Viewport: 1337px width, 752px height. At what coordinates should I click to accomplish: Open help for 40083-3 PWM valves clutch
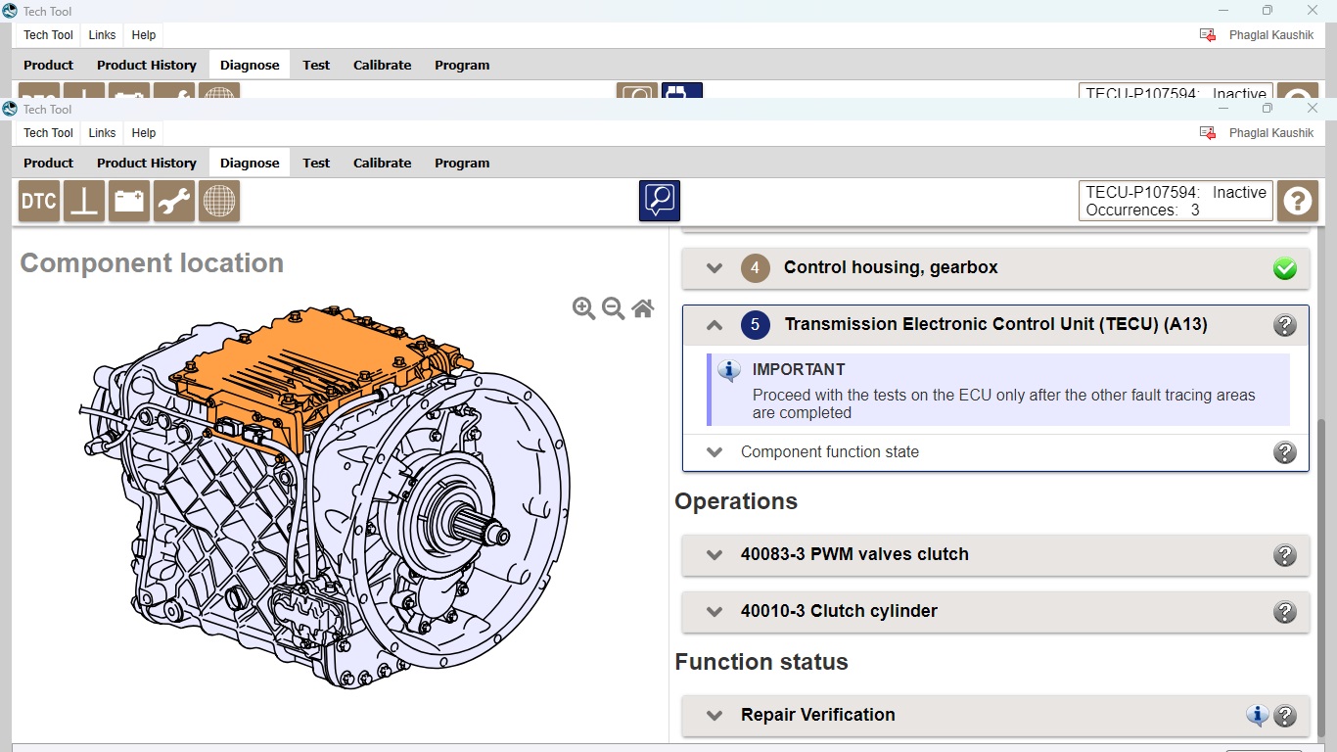1285,555
